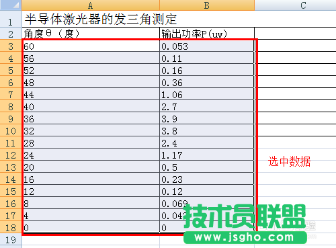Click power cell 1.17
Image resolution: width=336 pixels, height=248 pixels.
tap(207, 155)
